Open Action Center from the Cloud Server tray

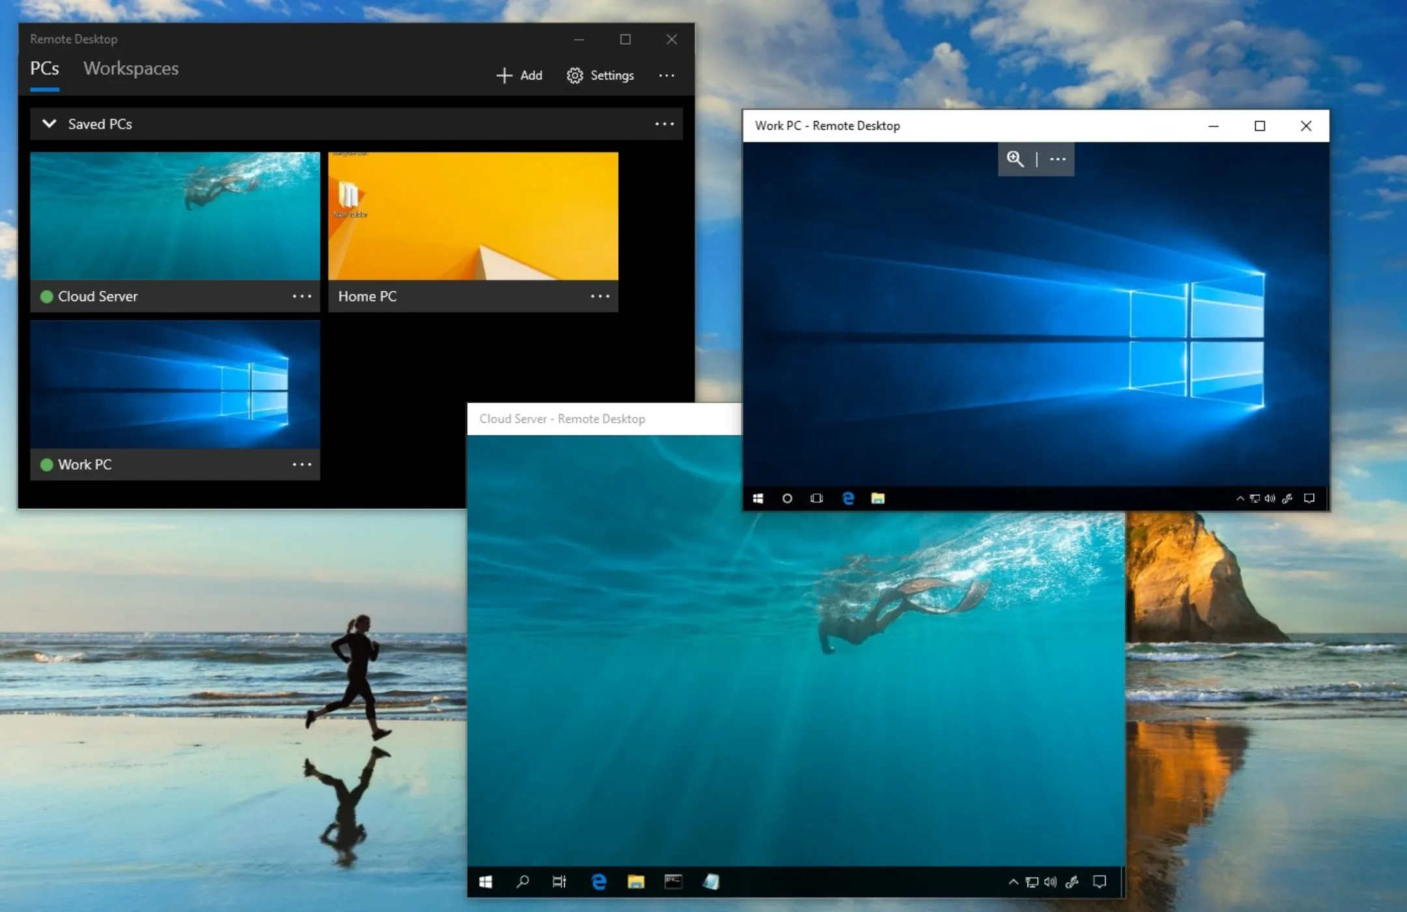tap(1100, 881)
